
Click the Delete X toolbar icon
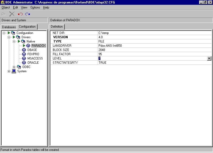[x=12, y=14]
